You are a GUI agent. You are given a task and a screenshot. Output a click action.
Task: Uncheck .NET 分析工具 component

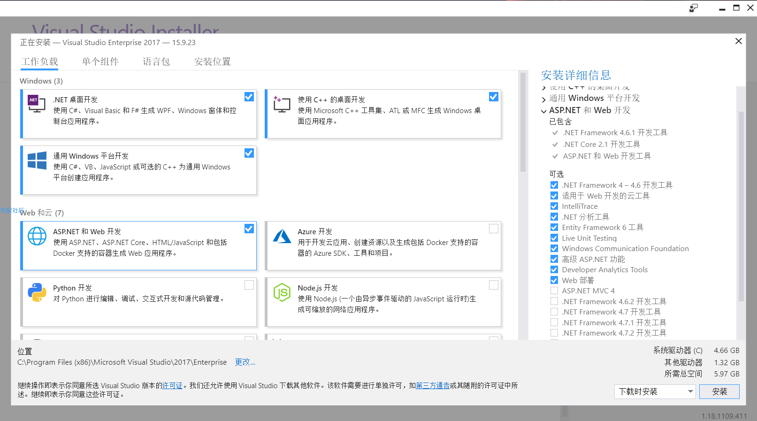[554, 217]
